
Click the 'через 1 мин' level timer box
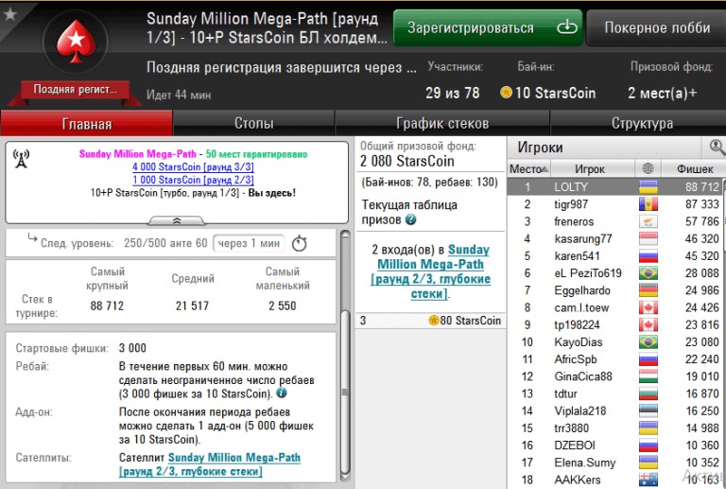pos(247,243)
